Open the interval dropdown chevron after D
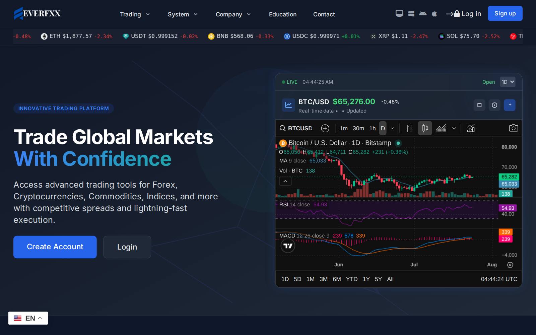The image size is (536, 335). pos(392,128)
